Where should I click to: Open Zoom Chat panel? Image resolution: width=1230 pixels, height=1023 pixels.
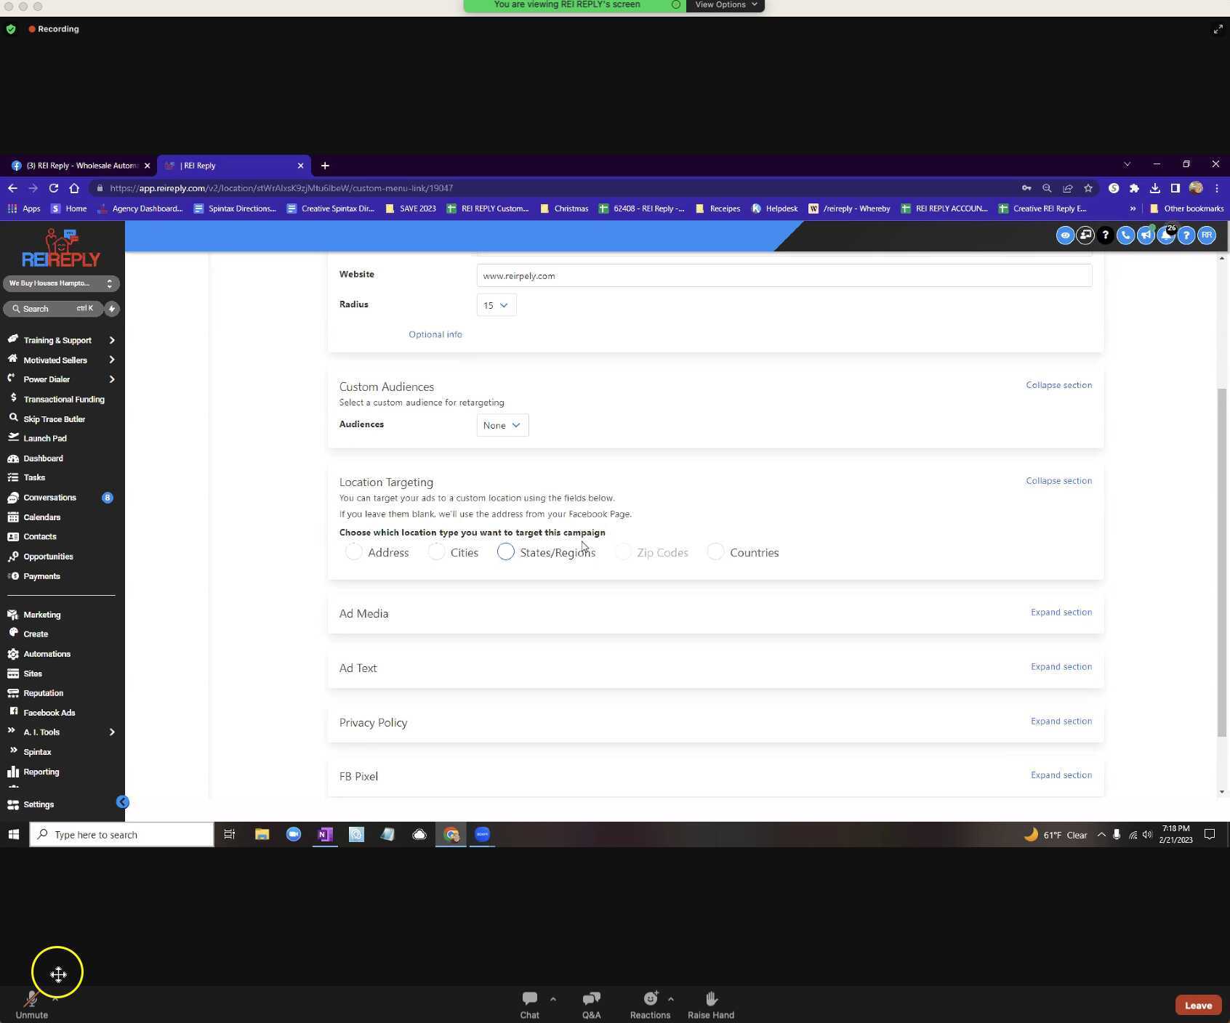point(529,1004)
